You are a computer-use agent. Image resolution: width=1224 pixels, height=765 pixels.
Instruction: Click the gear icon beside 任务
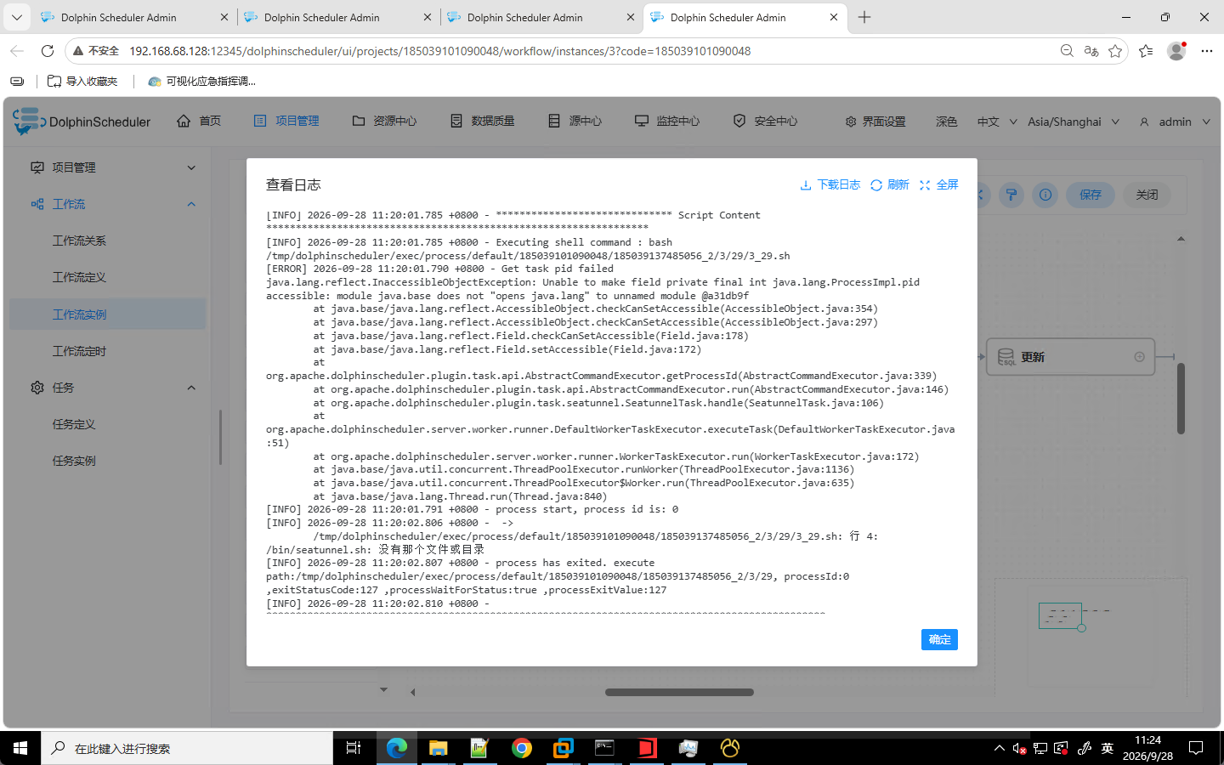point(37,388)
